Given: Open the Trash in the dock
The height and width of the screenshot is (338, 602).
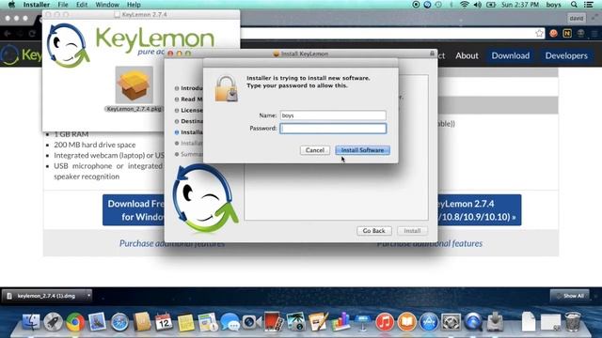Looking at the screenshot, I should tap(573, 321).
